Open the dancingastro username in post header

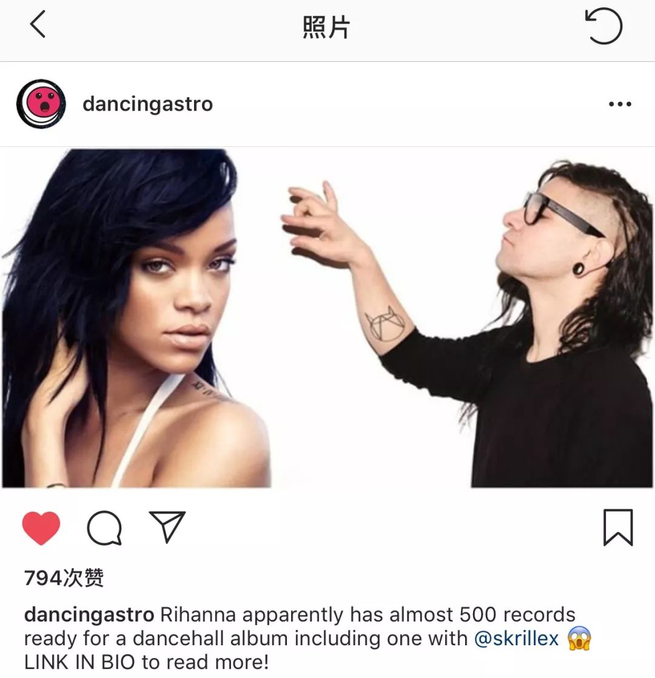tap(148, 104)
